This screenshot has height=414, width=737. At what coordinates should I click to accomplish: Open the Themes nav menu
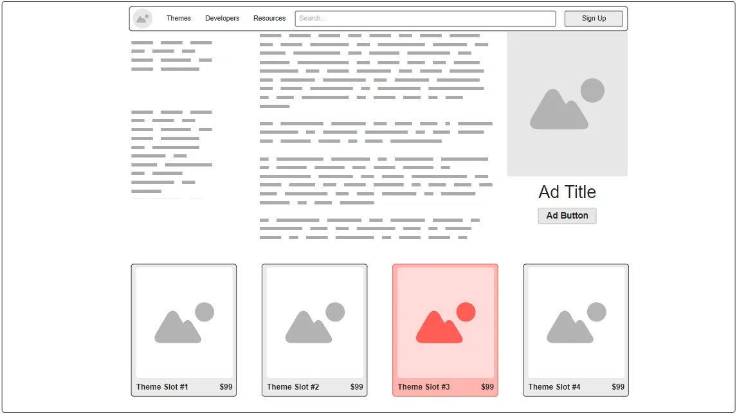pos(179,19)
